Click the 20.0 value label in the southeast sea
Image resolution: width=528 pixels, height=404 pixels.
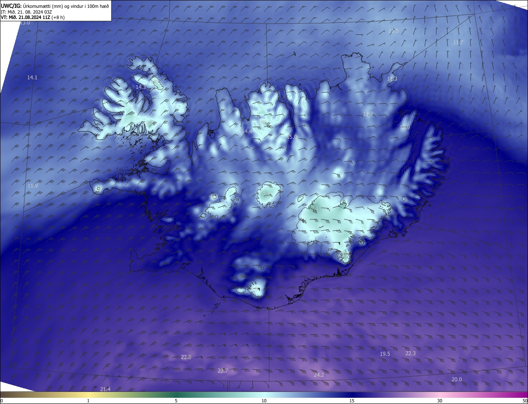point(457,380)
